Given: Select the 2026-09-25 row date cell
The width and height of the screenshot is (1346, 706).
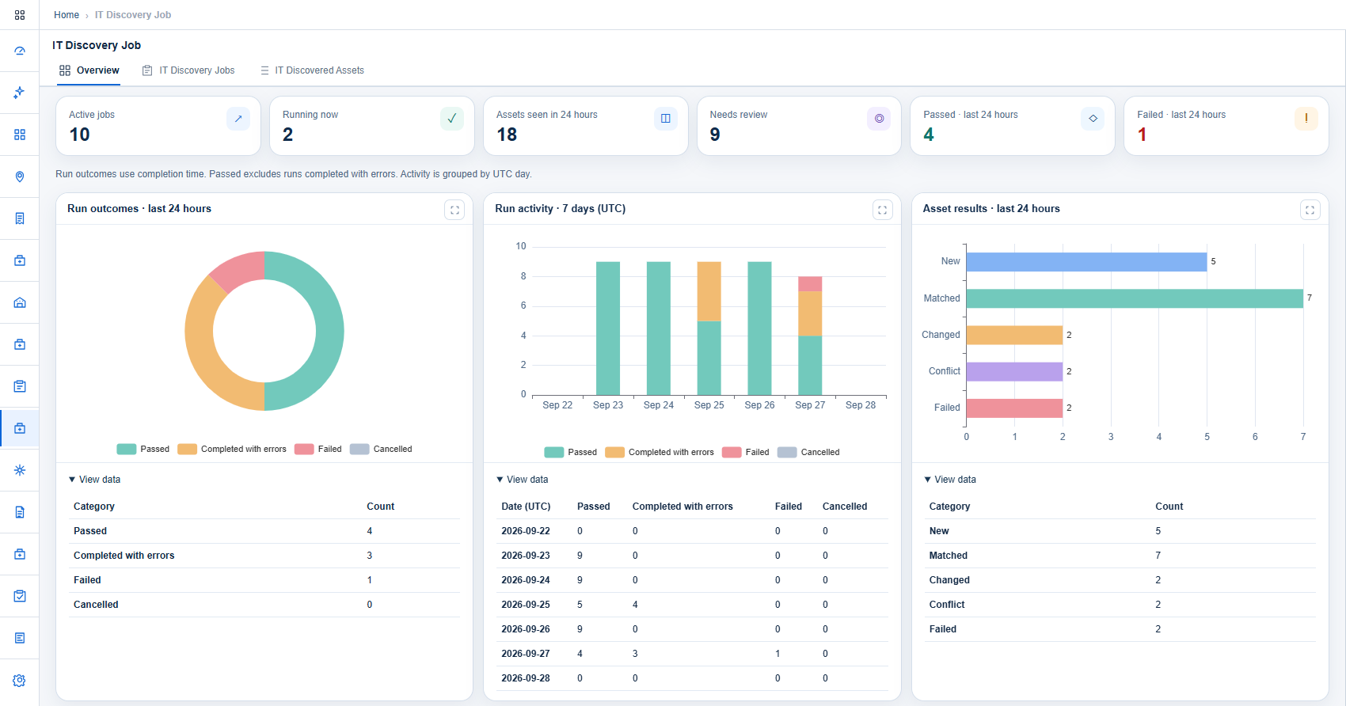Looking at the screenshot, I should point(526,605).
